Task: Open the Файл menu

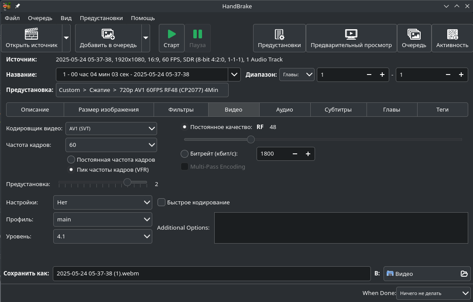Action: pyautogui.click(x=12, y=18)
